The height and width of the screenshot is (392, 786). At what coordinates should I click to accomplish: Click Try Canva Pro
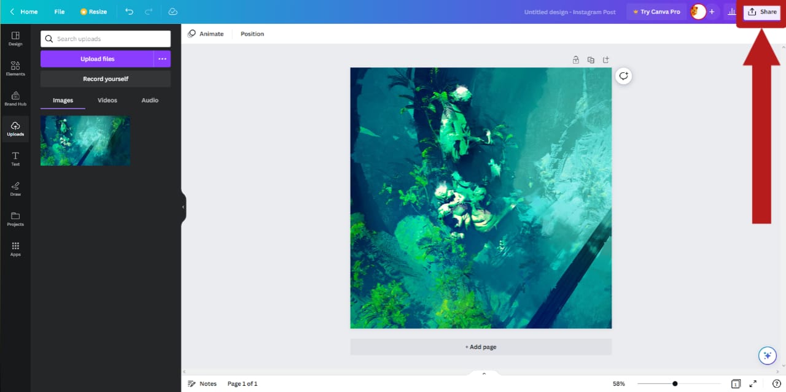(x=656, y=12)
